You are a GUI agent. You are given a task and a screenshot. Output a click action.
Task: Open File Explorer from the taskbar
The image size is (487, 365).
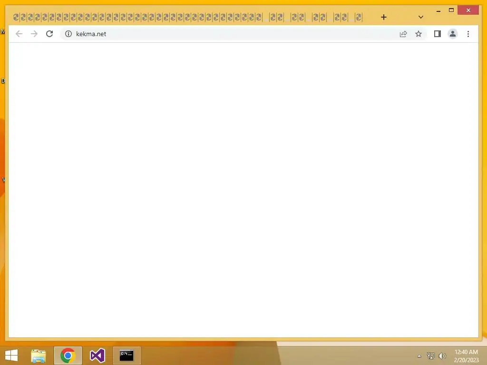point(39,355)
